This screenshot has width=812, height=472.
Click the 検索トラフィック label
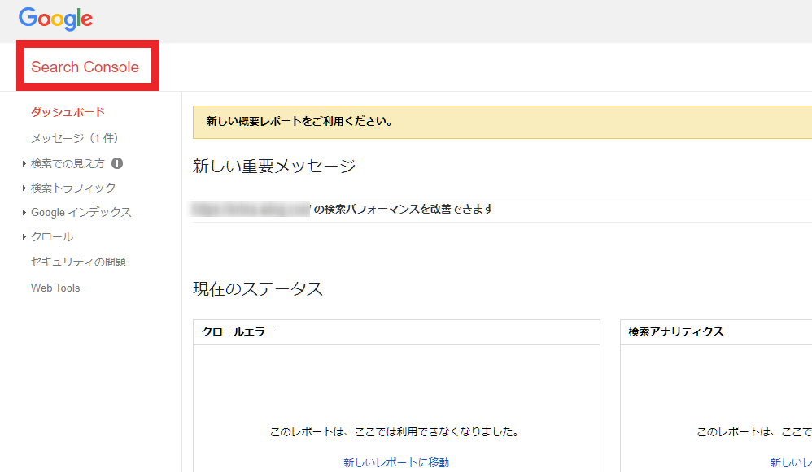(x=73, y=188)
